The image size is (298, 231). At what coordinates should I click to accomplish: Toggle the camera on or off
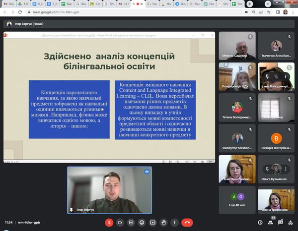pyautogui.click(x=120, y=223)
